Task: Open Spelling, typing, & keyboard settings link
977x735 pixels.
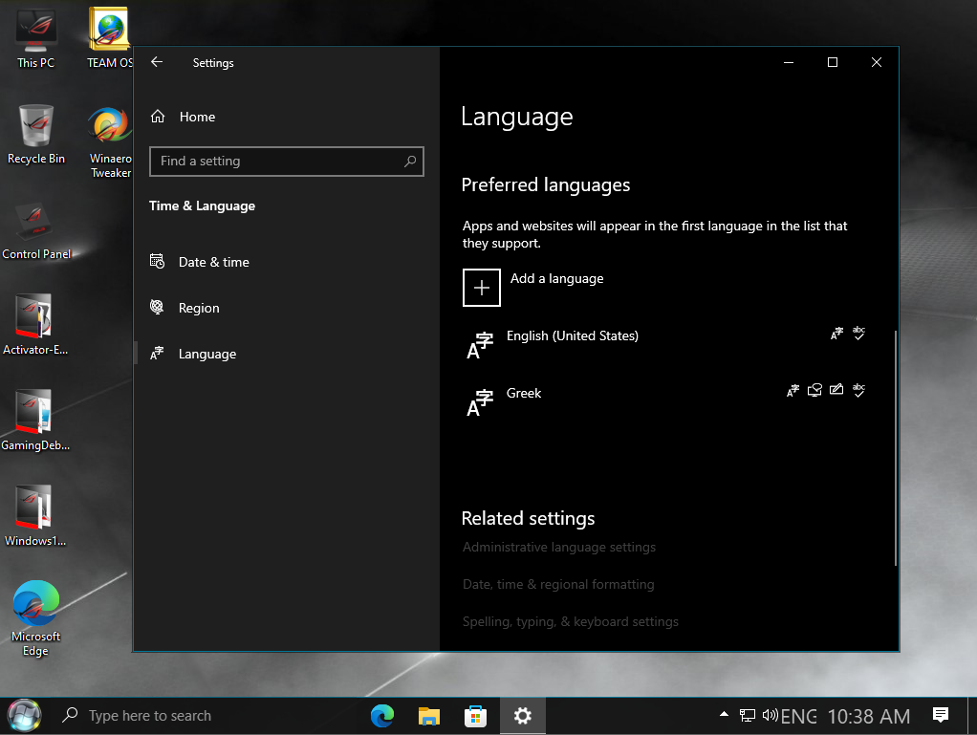Action: pyautogui.click(x=570, y=621)
